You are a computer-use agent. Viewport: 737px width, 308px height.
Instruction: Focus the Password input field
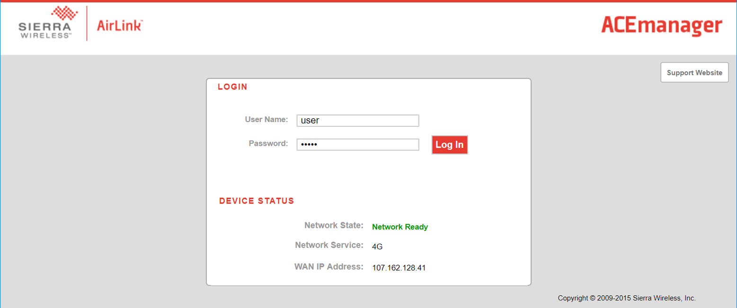357,144
